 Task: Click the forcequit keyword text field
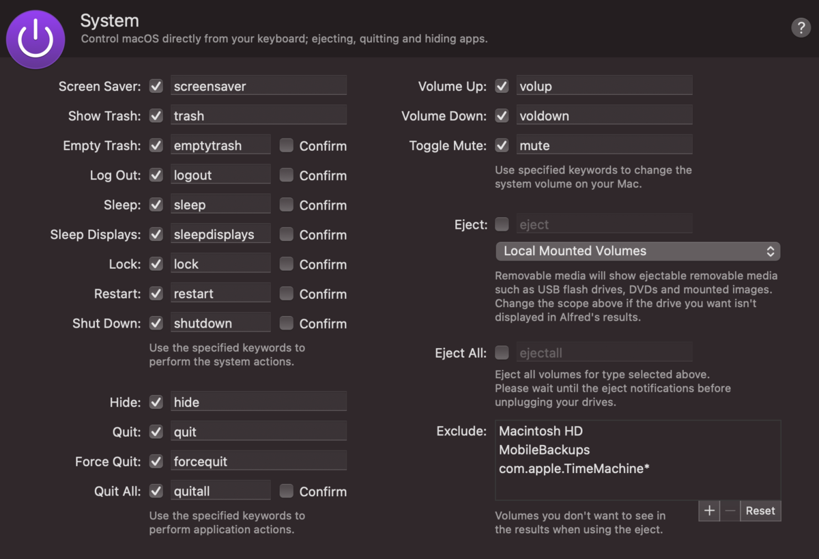[x=259, y=461]
